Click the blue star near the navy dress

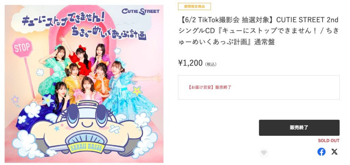48,100
